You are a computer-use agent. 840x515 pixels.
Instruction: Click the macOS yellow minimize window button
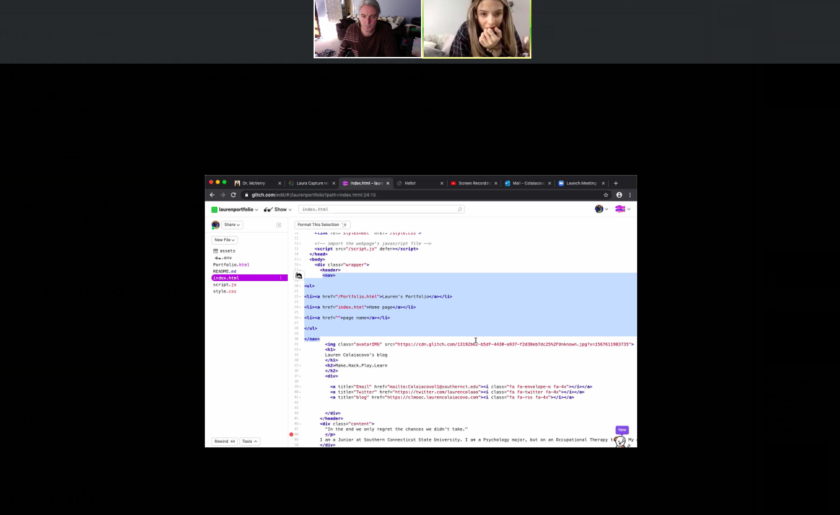click(218, 182)
